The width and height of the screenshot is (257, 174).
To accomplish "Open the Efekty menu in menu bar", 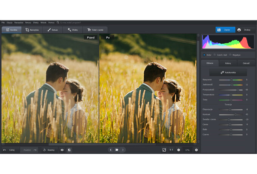I will click(x=36, y=23).
